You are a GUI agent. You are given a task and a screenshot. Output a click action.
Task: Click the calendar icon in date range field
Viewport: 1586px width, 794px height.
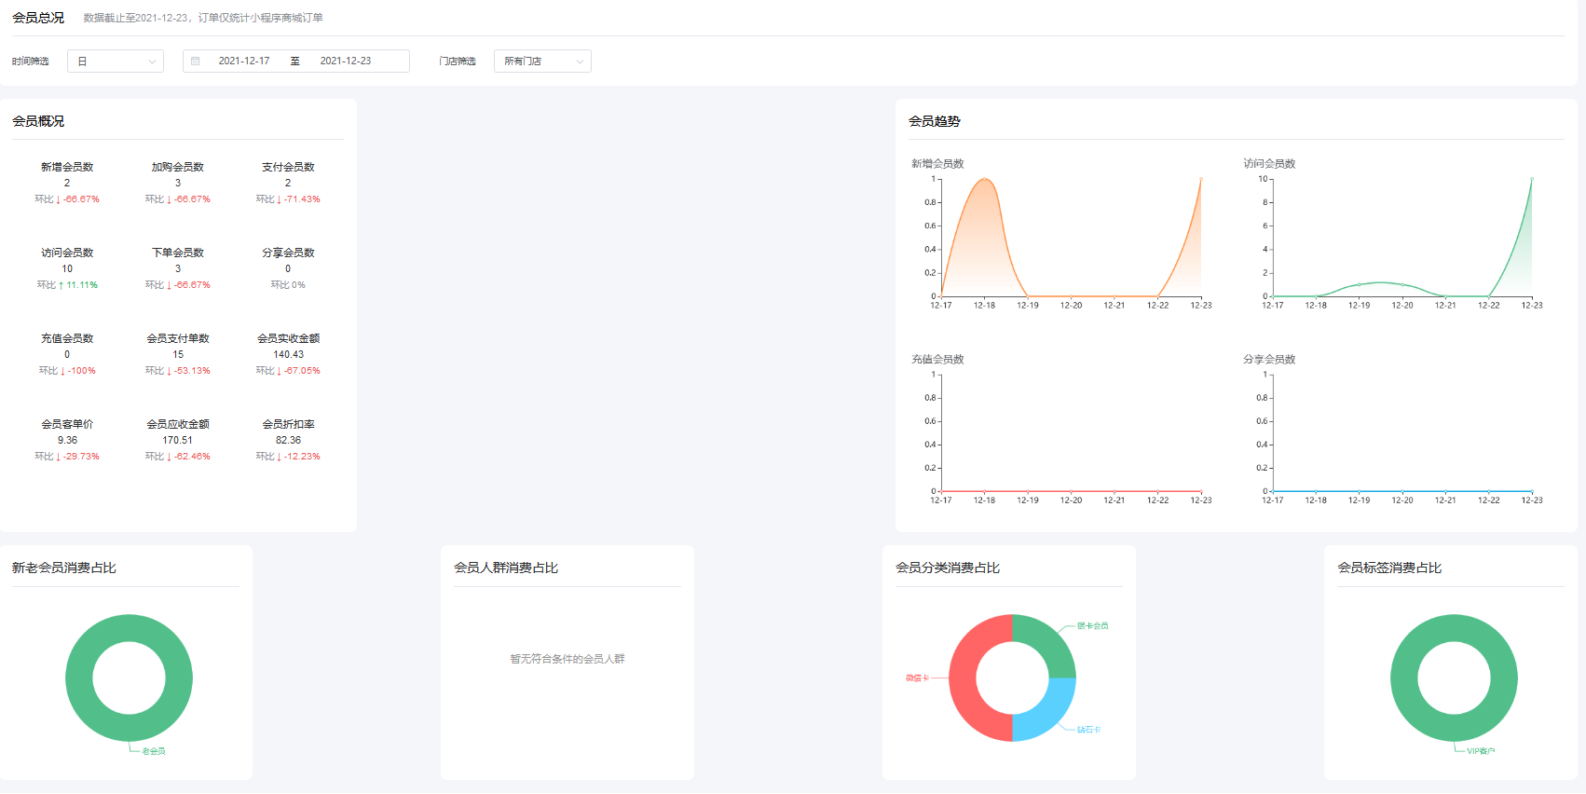196,62
